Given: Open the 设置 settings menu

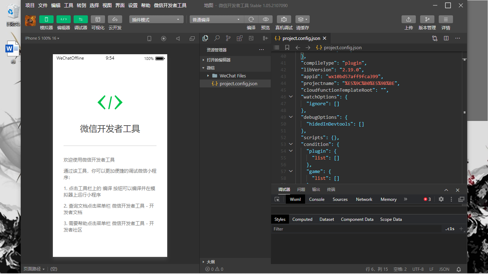Looking at the screenshot, I should point(133,5).
